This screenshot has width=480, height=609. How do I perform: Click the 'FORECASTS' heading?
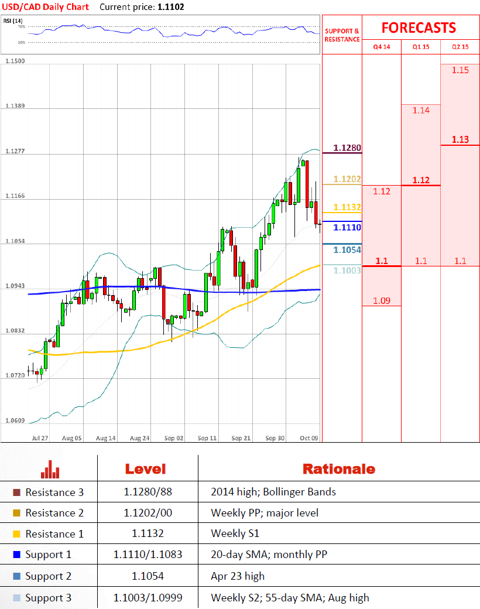(419, 28)
